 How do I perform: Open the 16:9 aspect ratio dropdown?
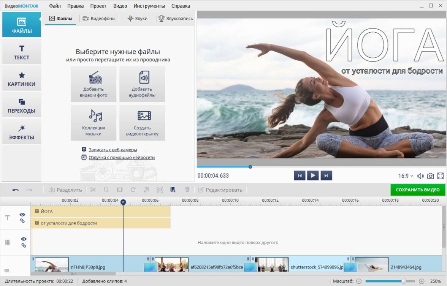(405, 176)
